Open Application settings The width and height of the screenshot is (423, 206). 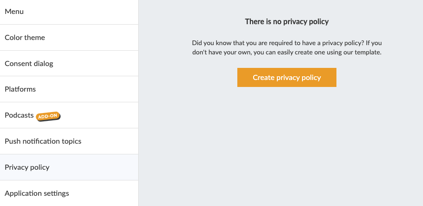pyautogui.click(x=37, y=193)
